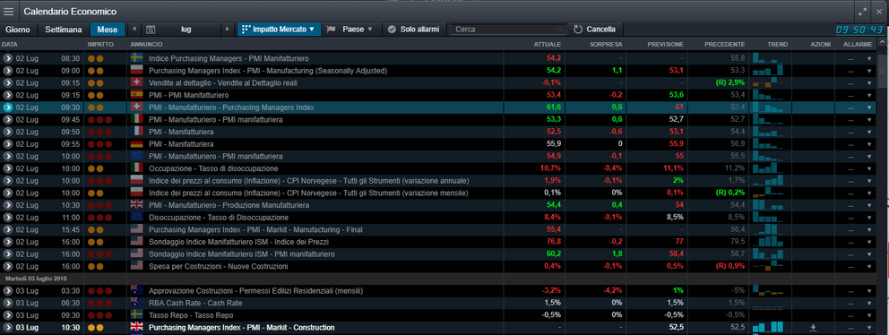Open trend chart for ISM PMI manifatturiero

click(768, 253)
